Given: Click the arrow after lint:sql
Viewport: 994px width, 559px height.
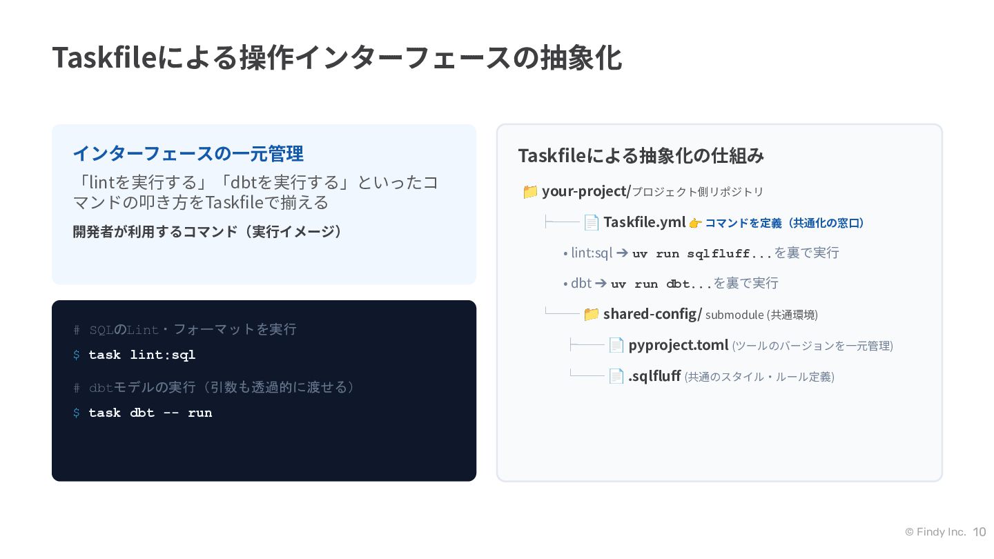Looking at the screenshot, I should tap(622, 253).
